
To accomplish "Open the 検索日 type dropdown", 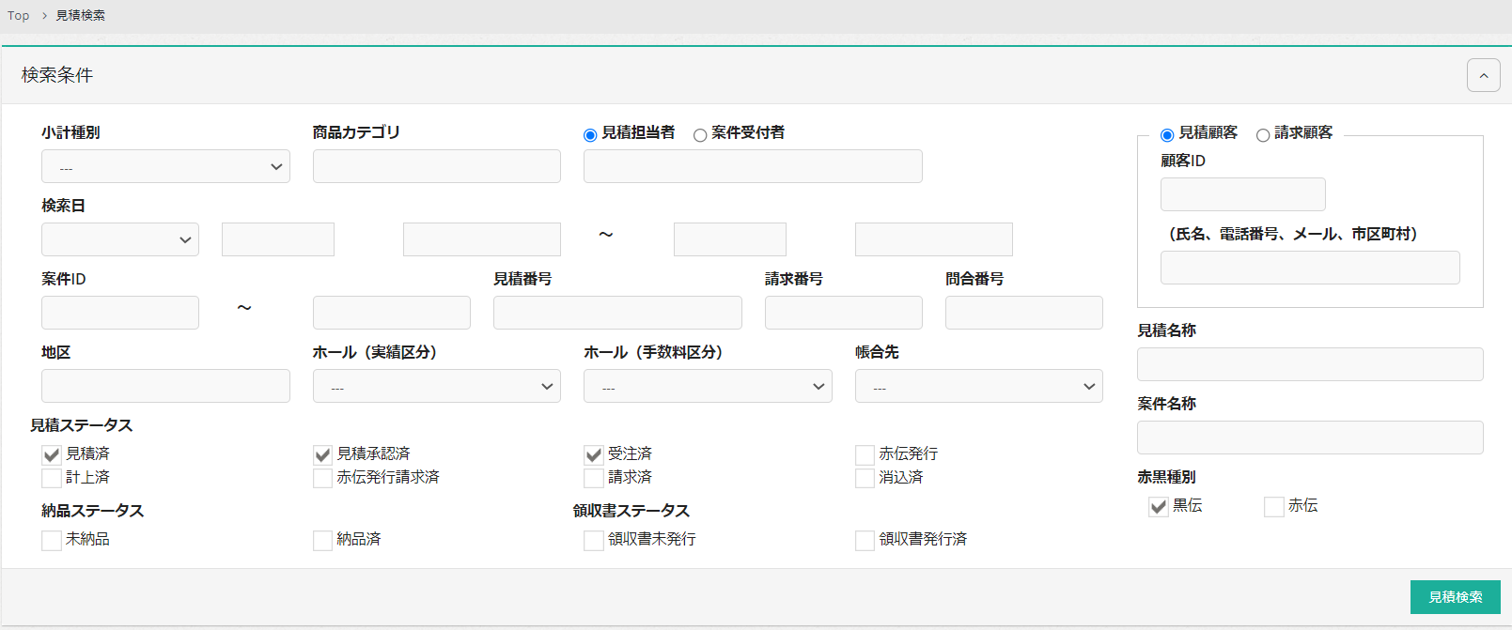I will [x=120, y=239].
